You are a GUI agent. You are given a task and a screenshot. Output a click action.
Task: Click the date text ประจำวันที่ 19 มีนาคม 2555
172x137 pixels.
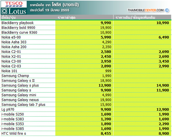pyautogui.click(x=50, y=10)
